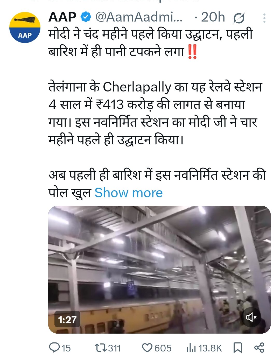Unmute the video with the speaker icon
280x359 pixels.
pyautogui.click(x=251, y=317)
